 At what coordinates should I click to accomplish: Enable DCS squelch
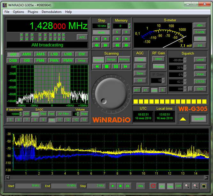point(200,89)
